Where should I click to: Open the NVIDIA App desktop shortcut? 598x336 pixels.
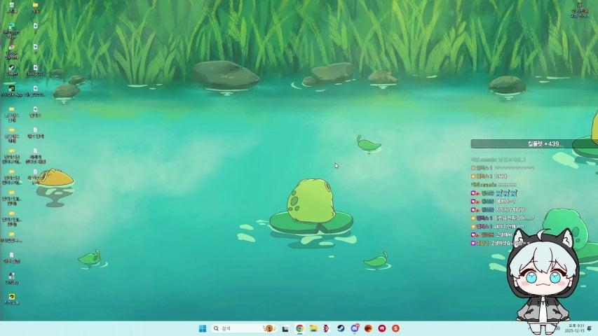click(11, 89)
